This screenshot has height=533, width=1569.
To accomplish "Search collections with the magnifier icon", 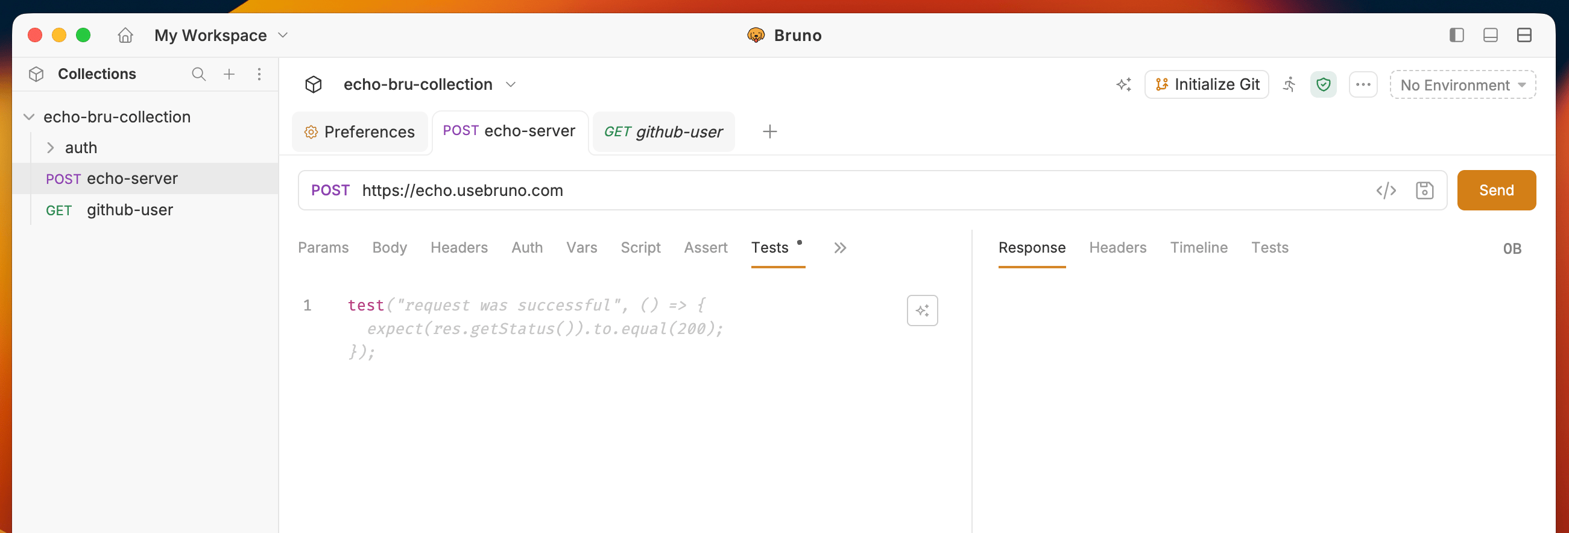I will (198, 74).
